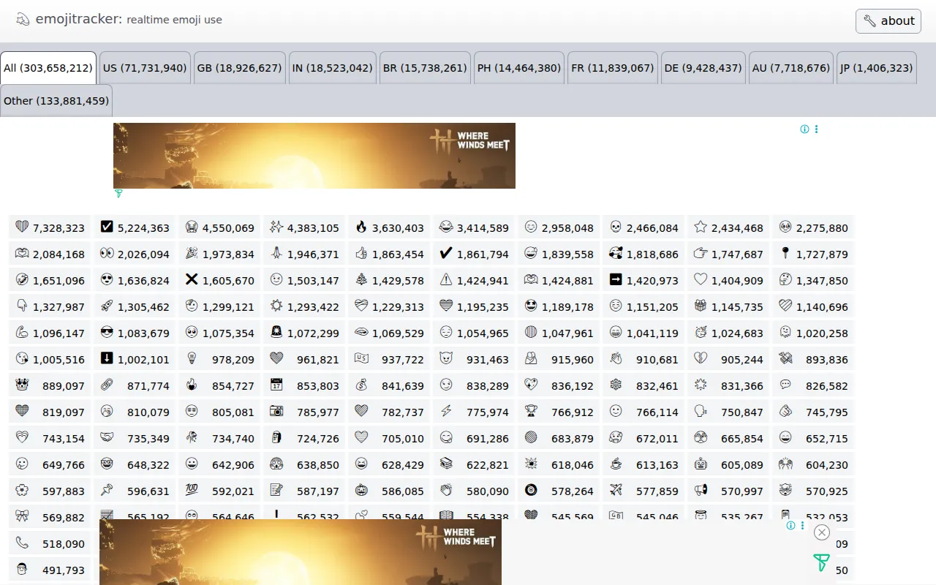Open the top ad's three-dot options menu
The image size is (936, 585).
[x=816, y=129]
